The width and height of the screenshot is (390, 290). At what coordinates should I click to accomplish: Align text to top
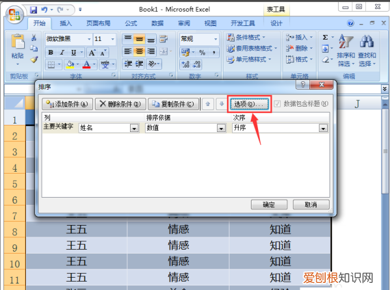pos(128,38)
